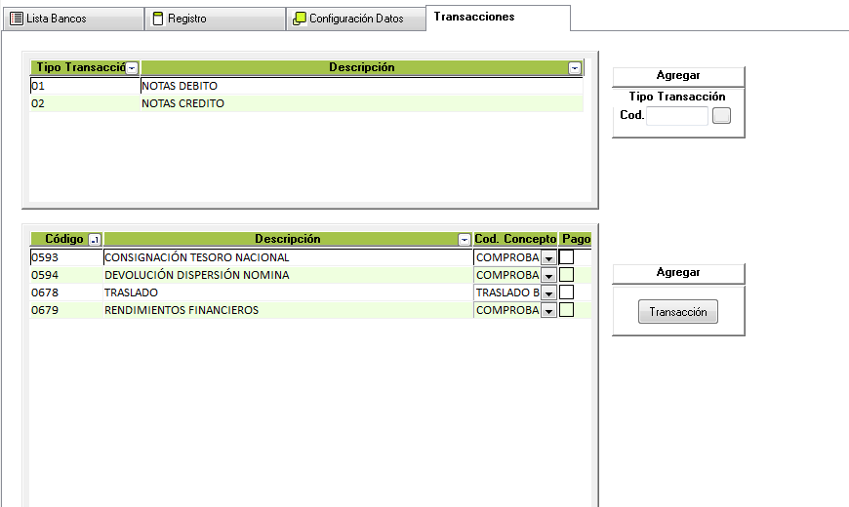
Task: Open the lower Descripción column filter dropdown
Action: click(x=465, y=240)
